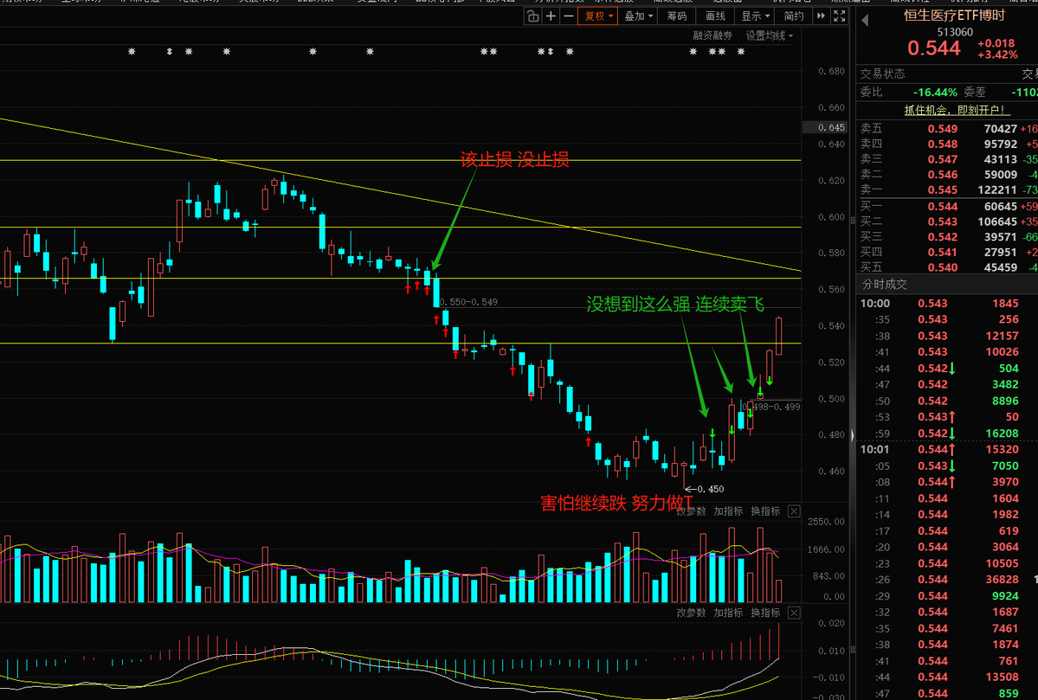The height and width of the screenshot is (700, 1038).
Task: Click the tallest red MACD histogram bar
Action: point(779,641)
